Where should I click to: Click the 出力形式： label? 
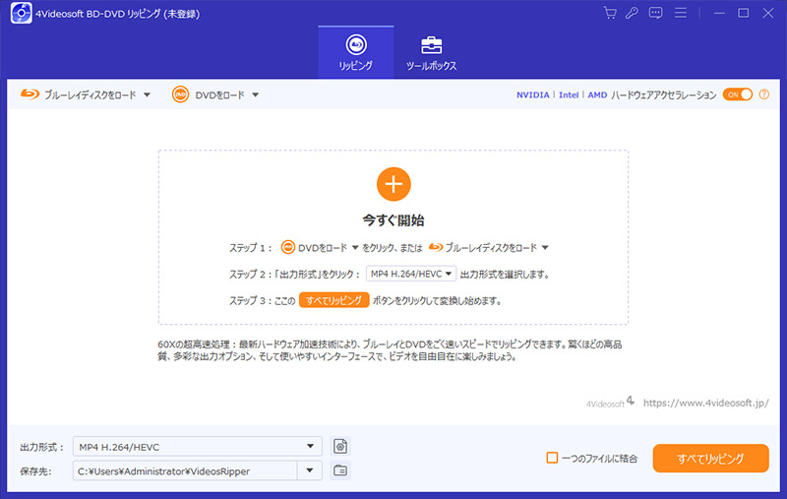(x=42, y=447)
